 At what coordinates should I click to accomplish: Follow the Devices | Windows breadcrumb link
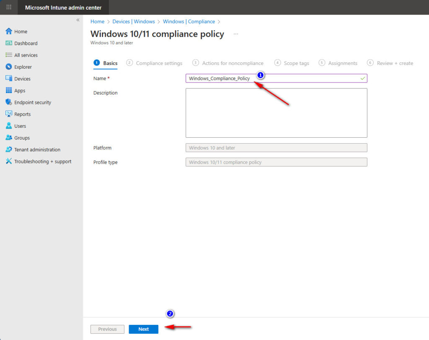(134, 21)
